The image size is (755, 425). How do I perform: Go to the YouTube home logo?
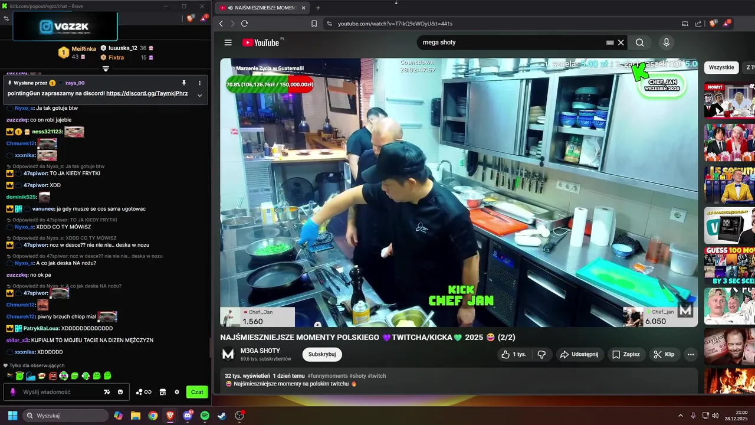261,42
